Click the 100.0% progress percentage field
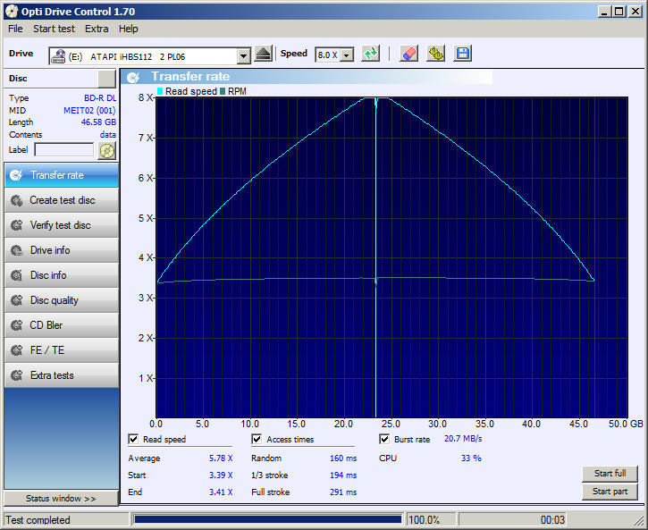This screenshot has width=648, height=530. [431, 519]
